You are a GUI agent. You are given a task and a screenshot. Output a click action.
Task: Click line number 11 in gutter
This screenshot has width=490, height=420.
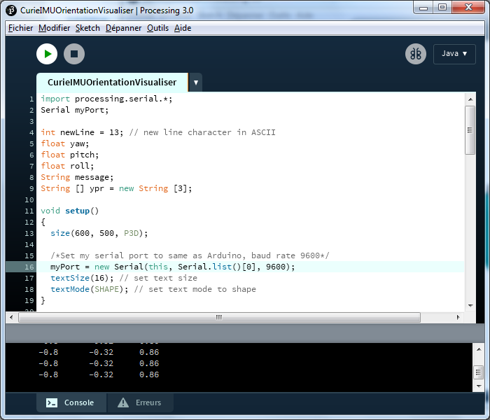click(29, 211)
